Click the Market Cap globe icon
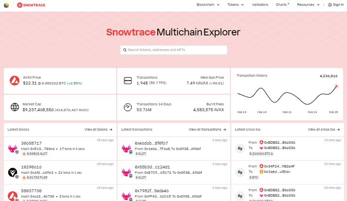 click(x=15, y=107)
